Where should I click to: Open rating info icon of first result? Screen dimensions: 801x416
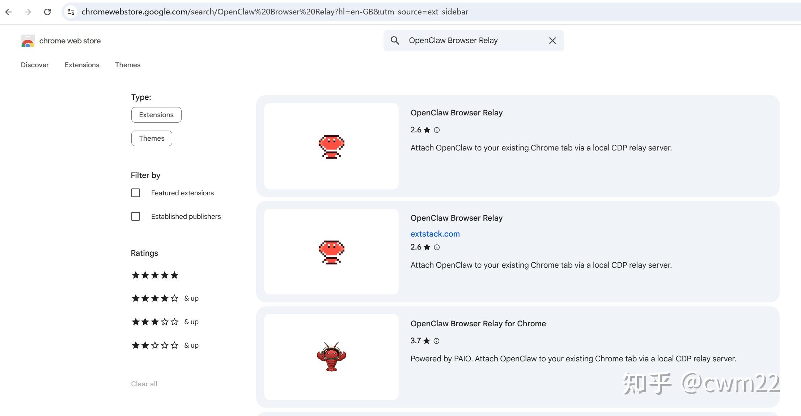tap(437, 130)
